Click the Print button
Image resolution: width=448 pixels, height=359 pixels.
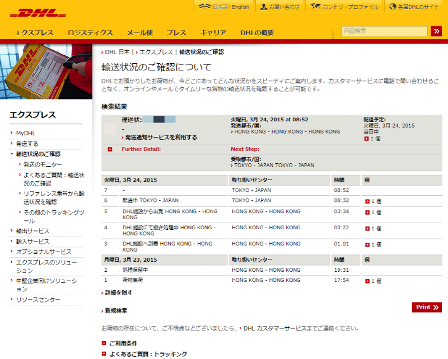pos(427,307)
